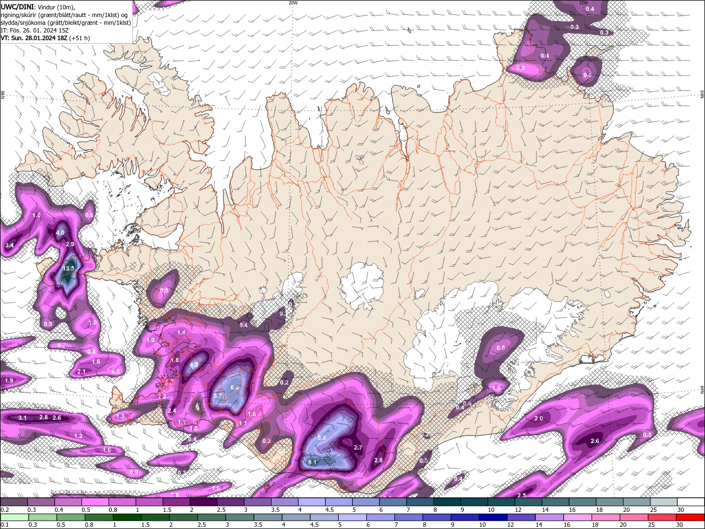This screenshot has height=529, width=705.
Task: Click the 12 label in the rain legend scale
Action: (511, 525)
